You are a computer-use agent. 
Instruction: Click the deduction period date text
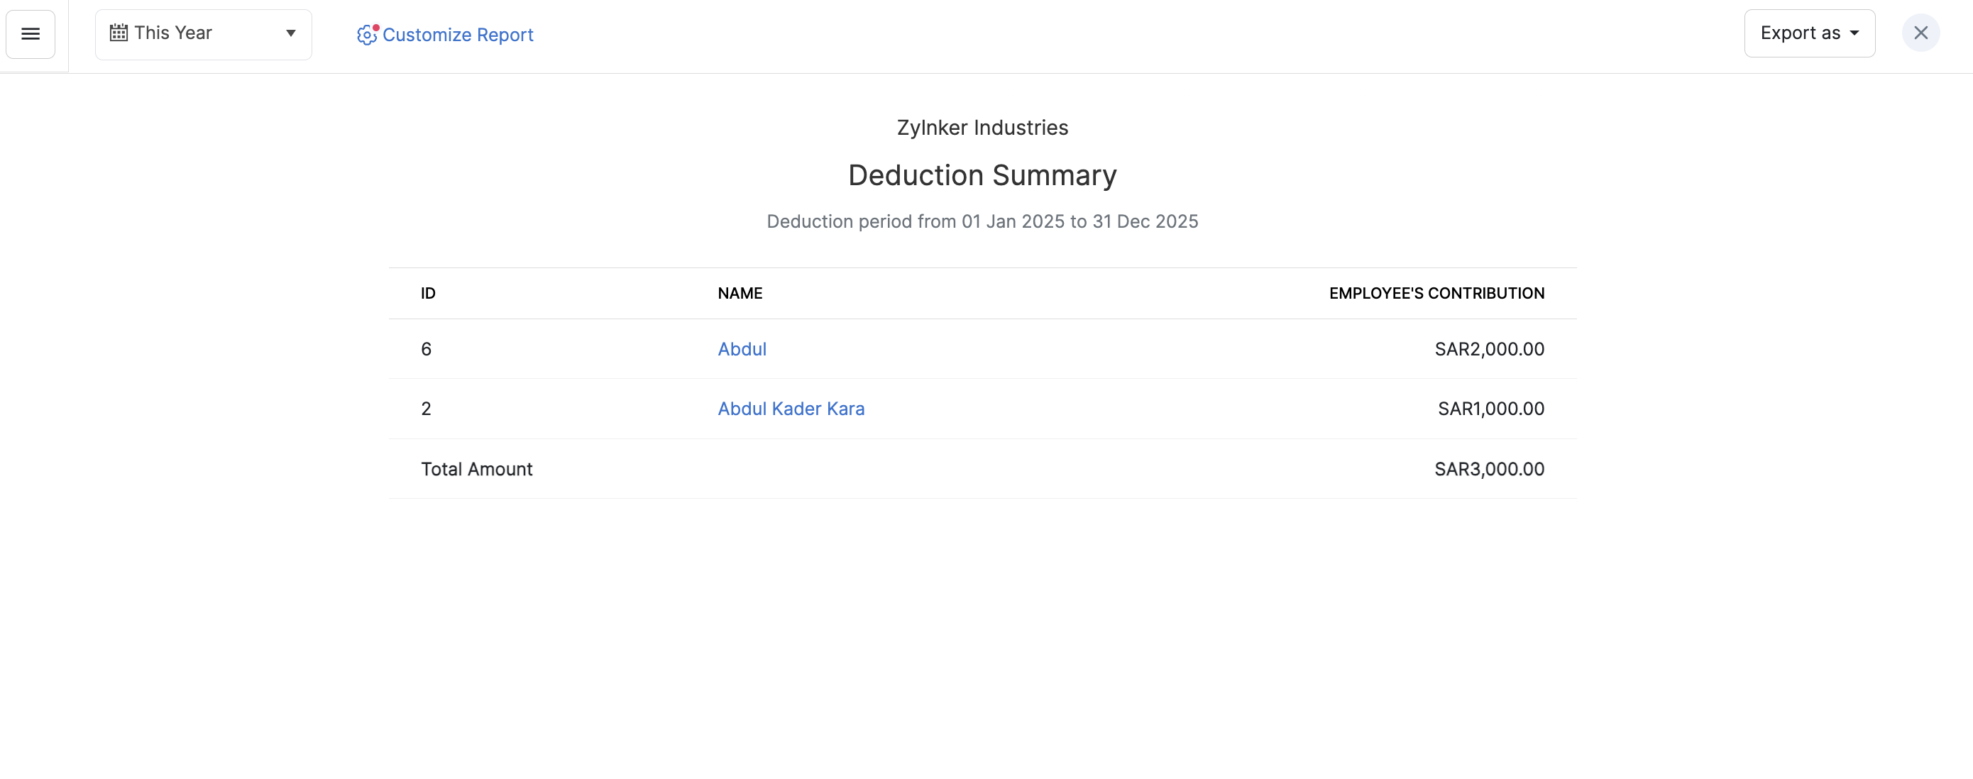982,221
